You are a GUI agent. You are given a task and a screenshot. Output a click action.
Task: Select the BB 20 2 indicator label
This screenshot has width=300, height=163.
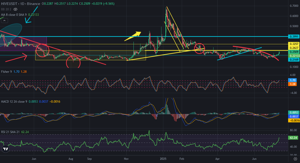pos(6,9)
